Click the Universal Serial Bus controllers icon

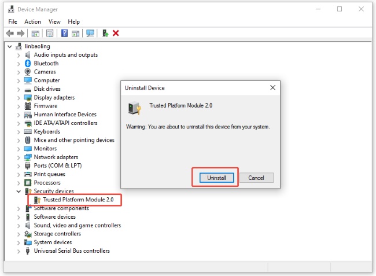28,251
